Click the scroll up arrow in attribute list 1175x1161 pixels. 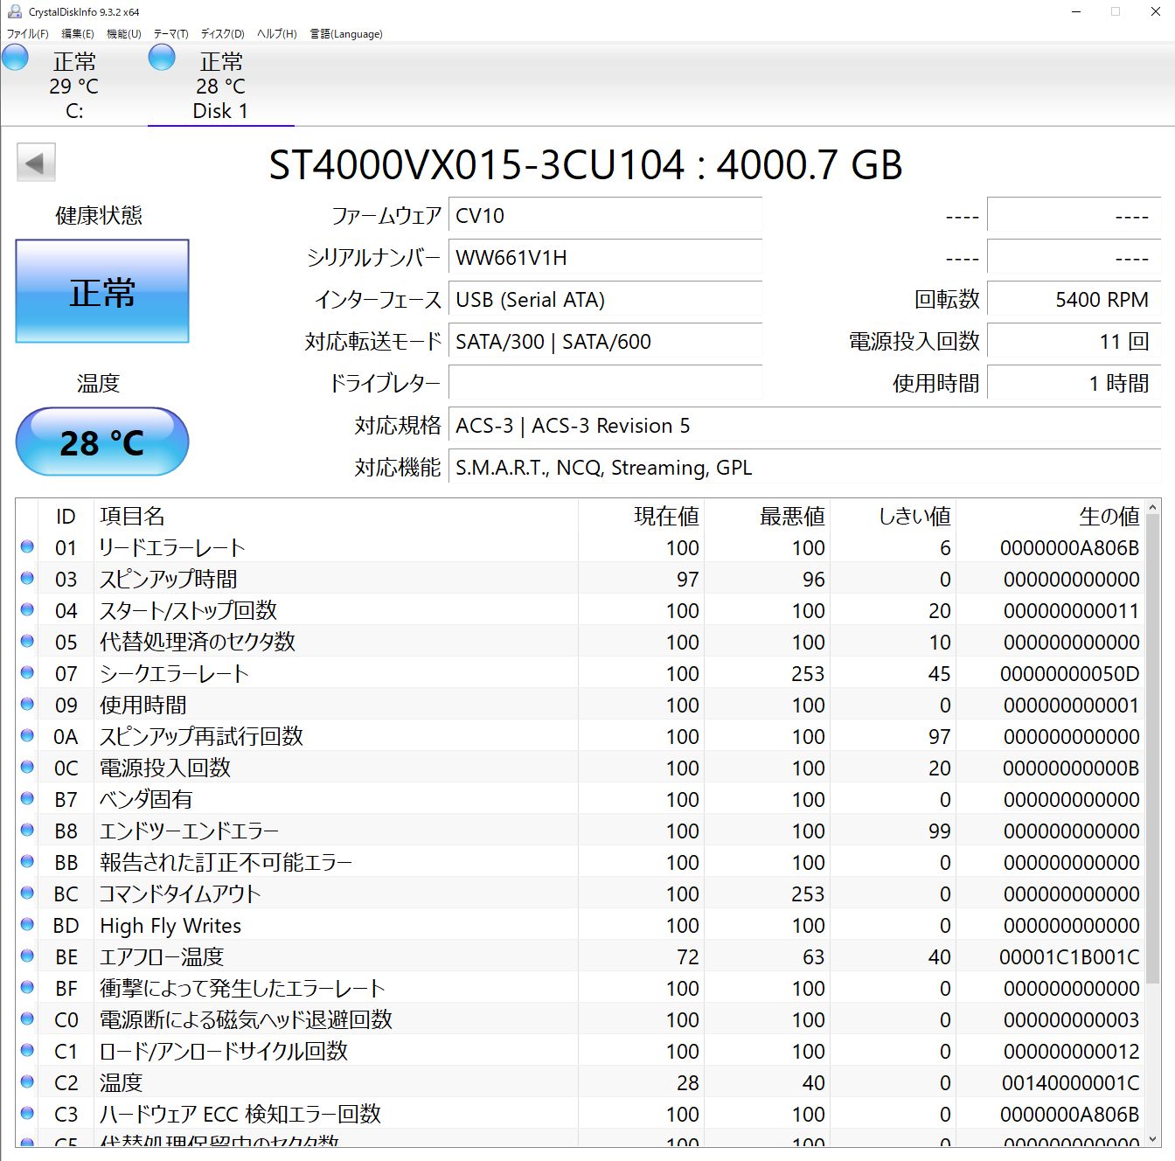tap(1152, 508)
